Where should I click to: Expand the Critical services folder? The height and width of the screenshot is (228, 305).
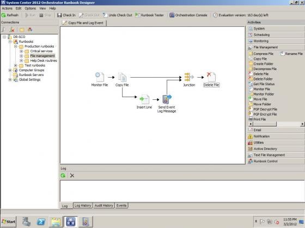pyautogui.click(x=21, y=51)
